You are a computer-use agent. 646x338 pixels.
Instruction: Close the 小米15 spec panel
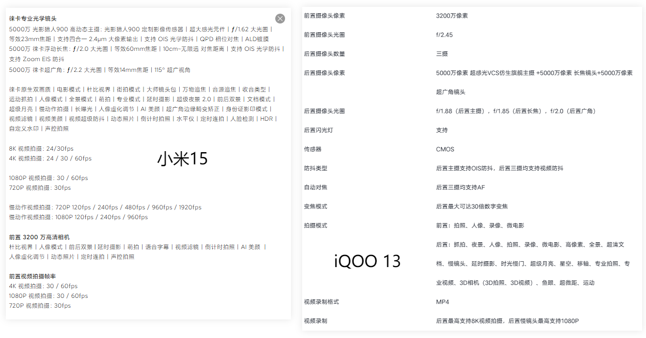coord(280,19)
